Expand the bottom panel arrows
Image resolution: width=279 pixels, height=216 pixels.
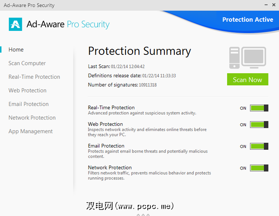pyautogui.click(x=143, y=214)
